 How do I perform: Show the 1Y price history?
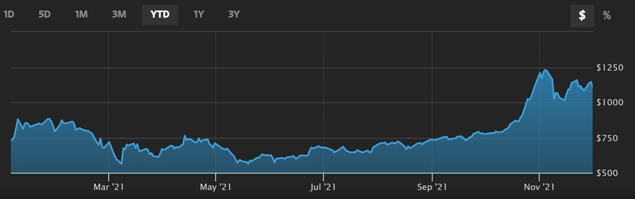coord(198,15)
